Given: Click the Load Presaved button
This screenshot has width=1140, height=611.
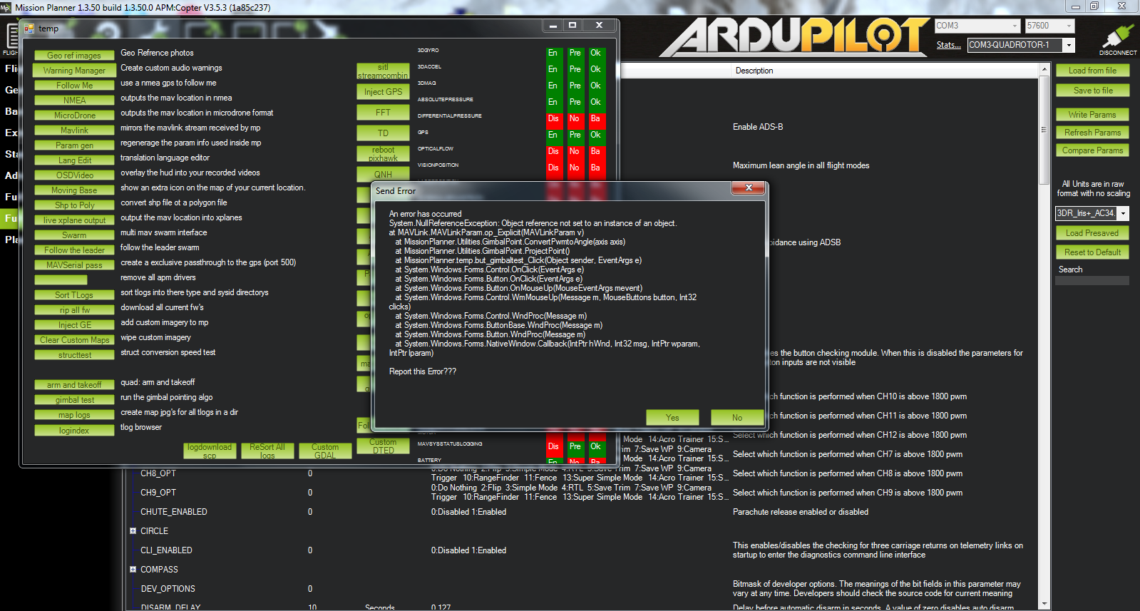Looking at the screenshot, I should click(1092, 233).
